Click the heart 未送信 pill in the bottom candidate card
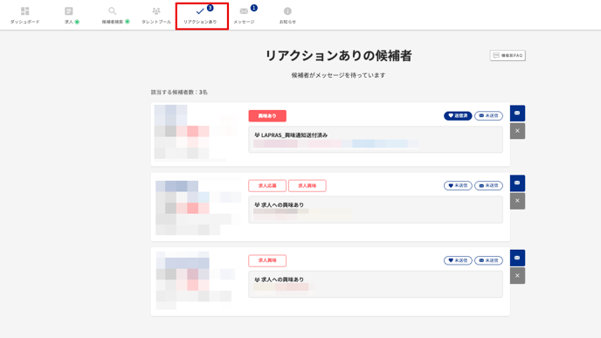Screen dimensions: 601x338 point(458,260)
